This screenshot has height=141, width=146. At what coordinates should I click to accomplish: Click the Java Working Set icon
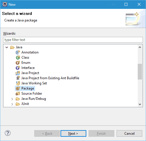(x=18, y=83)
